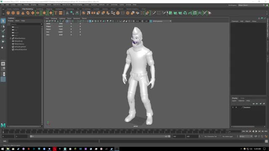Toggle color management in the panel toolbar
The image size is (269, 151).
pyautogui.click(x=150, y=21)
